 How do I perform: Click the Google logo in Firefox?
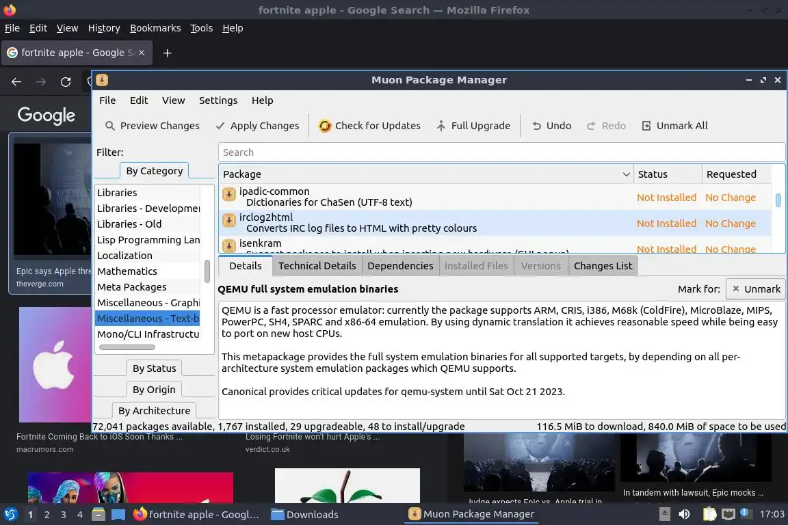tap(47, 116)
